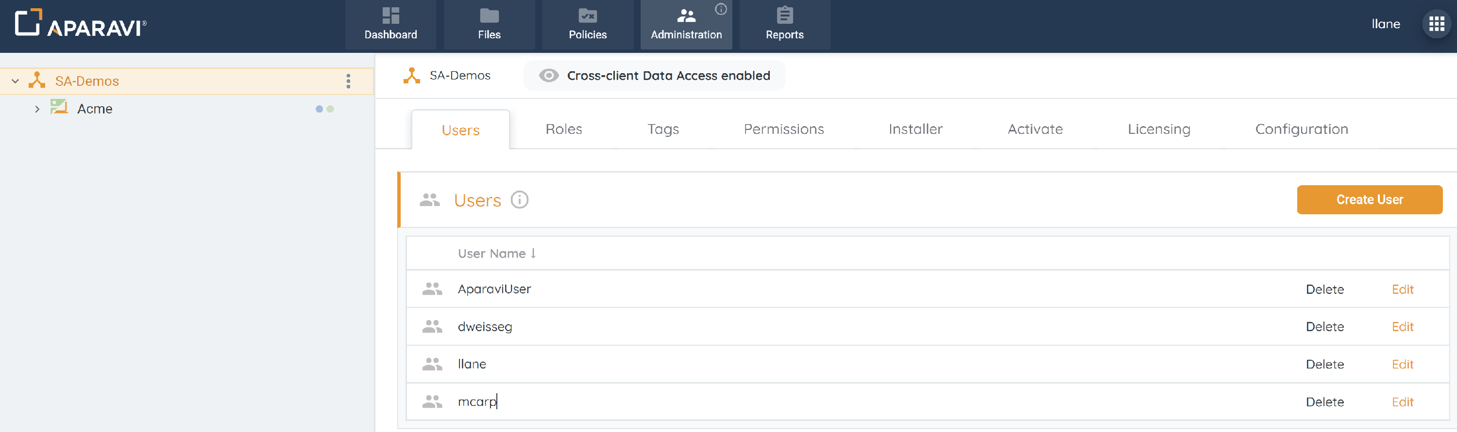Collapse the SA-Demos tree node
Image resolution: width=1457 pixels, height=432 pixels.
coord(15,81)
